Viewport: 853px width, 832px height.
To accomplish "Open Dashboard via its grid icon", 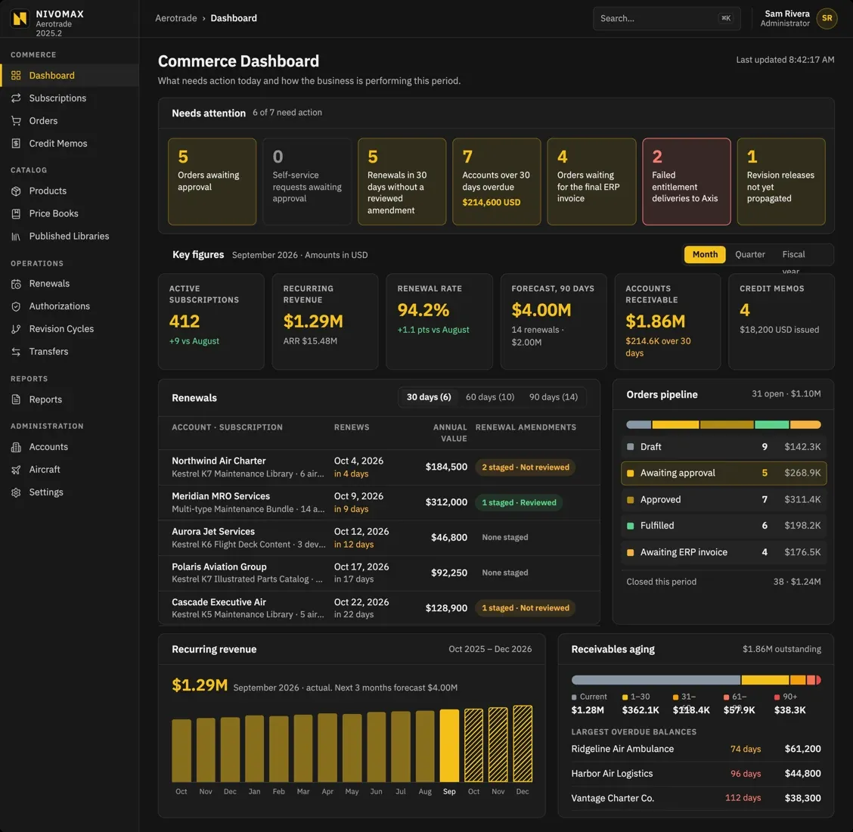I will 16,76.
